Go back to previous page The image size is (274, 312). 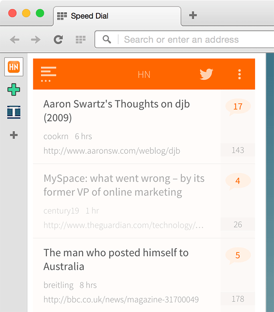point(15,40)
